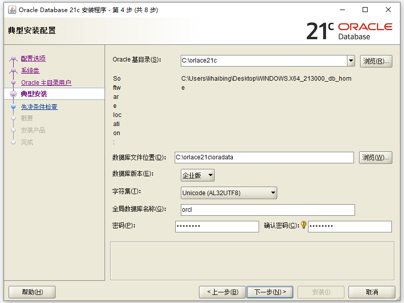Click the password hint lightbulb icon
The width and height of the screenshot is (404, 303).
(x=304, y=224)
